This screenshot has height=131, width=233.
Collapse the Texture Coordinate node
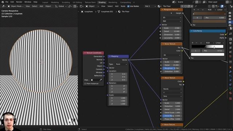(x=85, y=53)
